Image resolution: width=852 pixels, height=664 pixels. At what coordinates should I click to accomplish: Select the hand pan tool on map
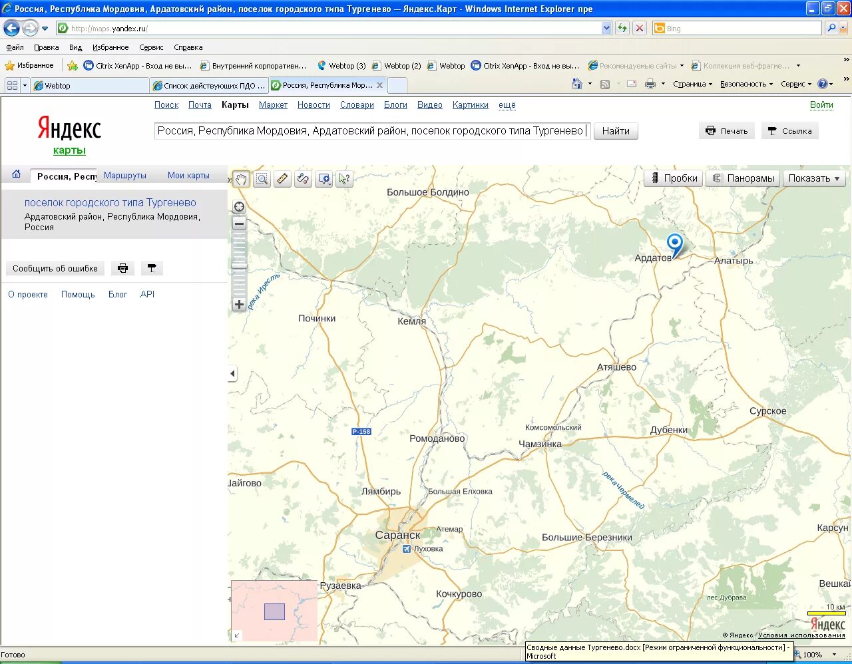coord(241,179)
